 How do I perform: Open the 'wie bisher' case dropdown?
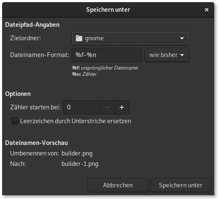167,55
